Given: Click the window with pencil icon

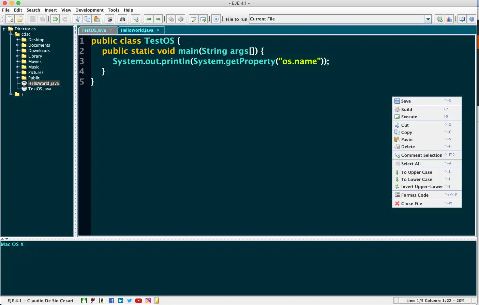Looking at the screenshot, I should pyautogui.click(x=194, y=19).
